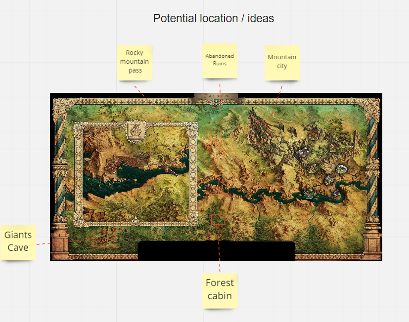The width and height of the screenshot is (409, 322).
Task: Click the white-domed settlement on the map
Action: 341,169
